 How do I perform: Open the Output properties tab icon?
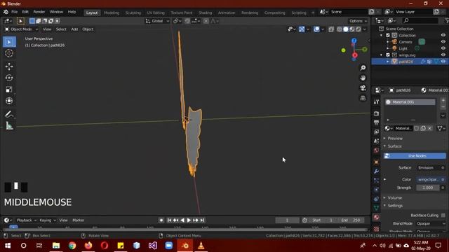click(376, 122)
